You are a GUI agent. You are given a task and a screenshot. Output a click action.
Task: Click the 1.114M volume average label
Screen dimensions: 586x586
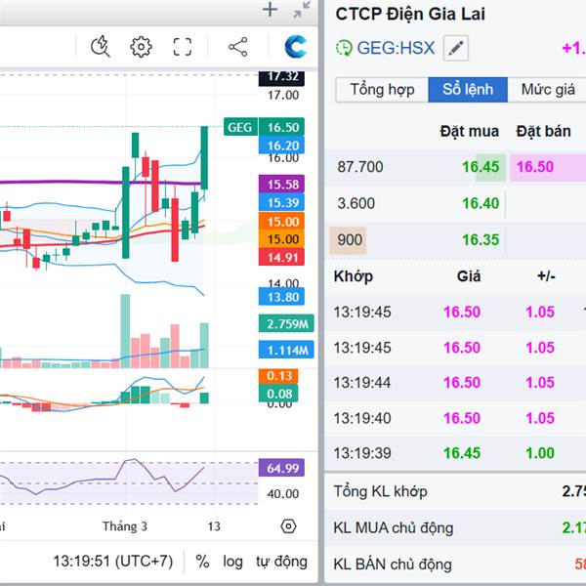pyautogui.click(x=286, y=351)
